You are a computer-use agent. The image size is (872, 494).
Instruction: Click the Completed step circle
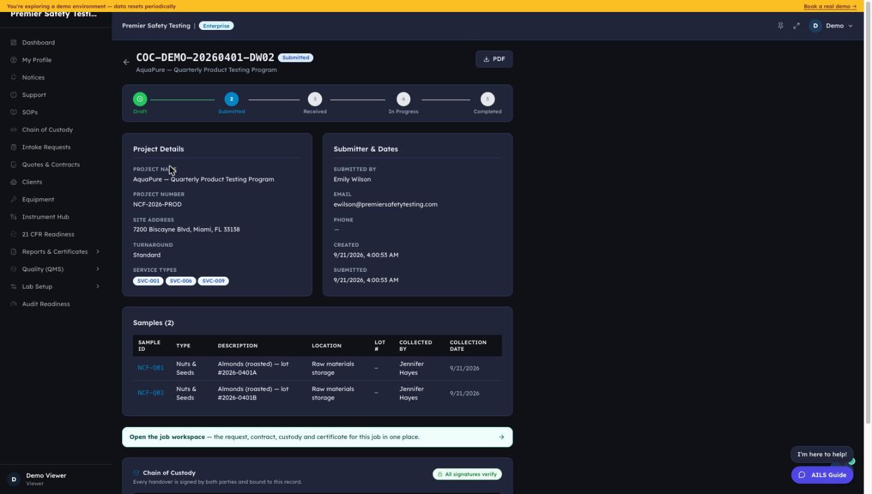[x=488, y=99]
